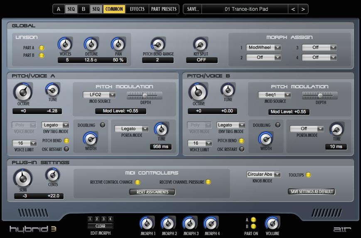Click the Unison Voices knob
The height and width of the screenshot is (238, 361).
click(x=65, y=44)
